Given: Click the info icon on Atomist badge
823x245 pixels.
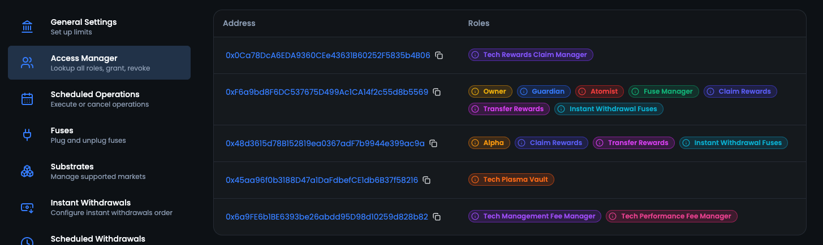Looking at the screenshot, I should (x=582, y=91).
